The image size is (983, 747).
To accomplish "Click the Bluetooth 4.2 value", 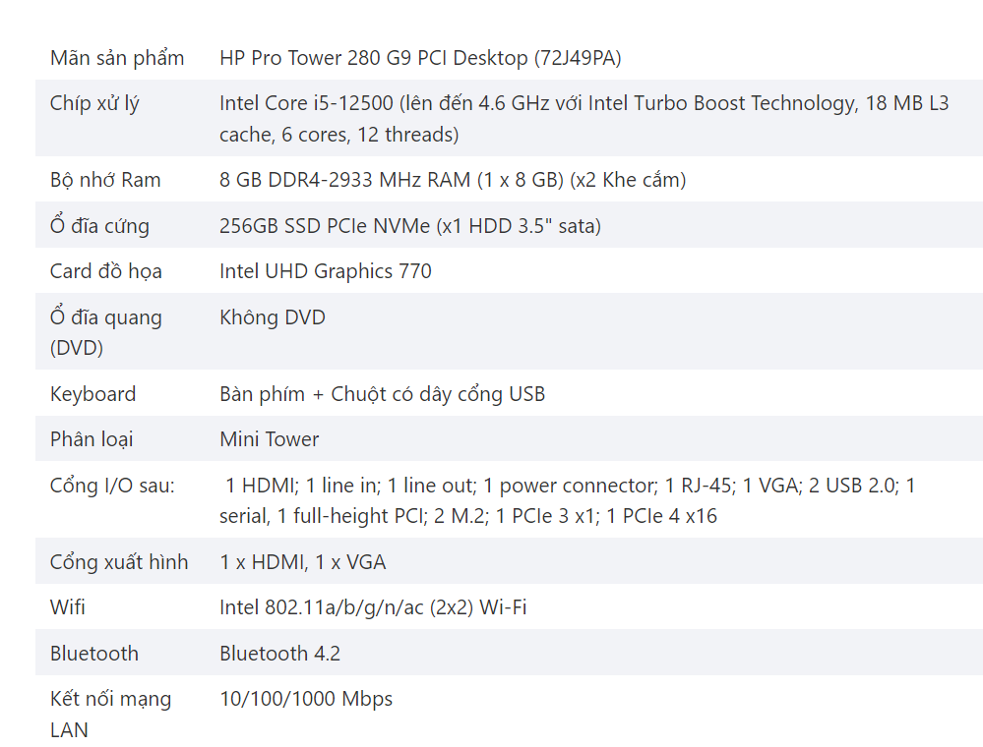I will pos(279,654).
